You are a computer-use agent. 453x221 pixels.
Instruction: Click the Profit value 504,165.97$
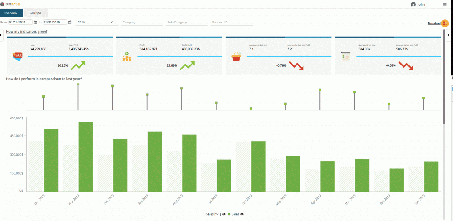point(149,49)
